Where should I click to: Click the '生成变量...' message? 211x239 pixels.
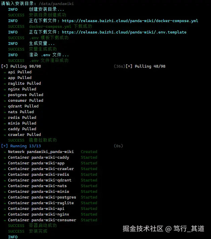[42, 44]
